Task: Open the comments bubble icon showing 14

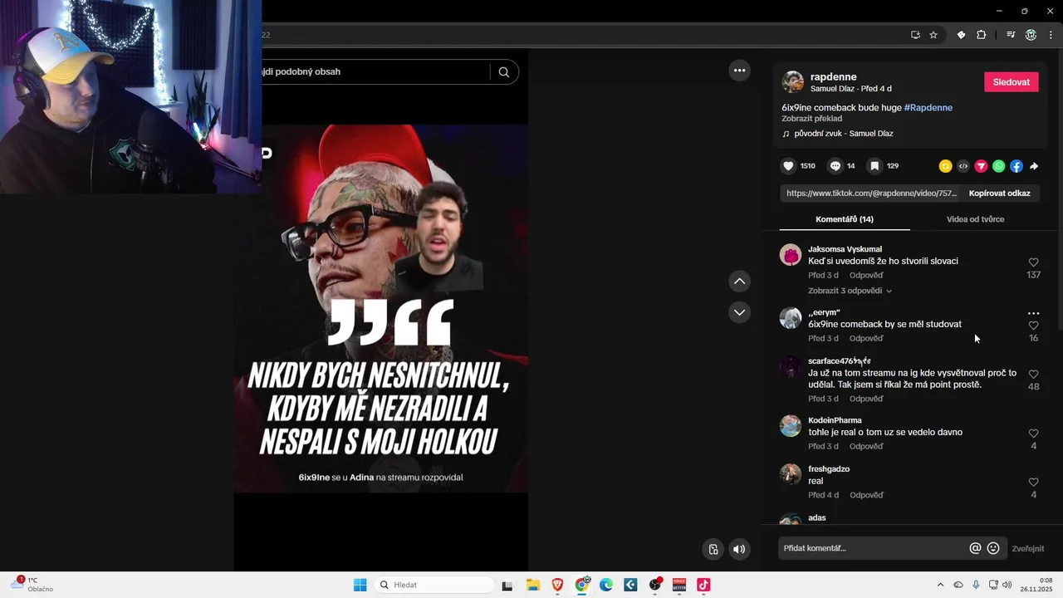Action: 835,166
